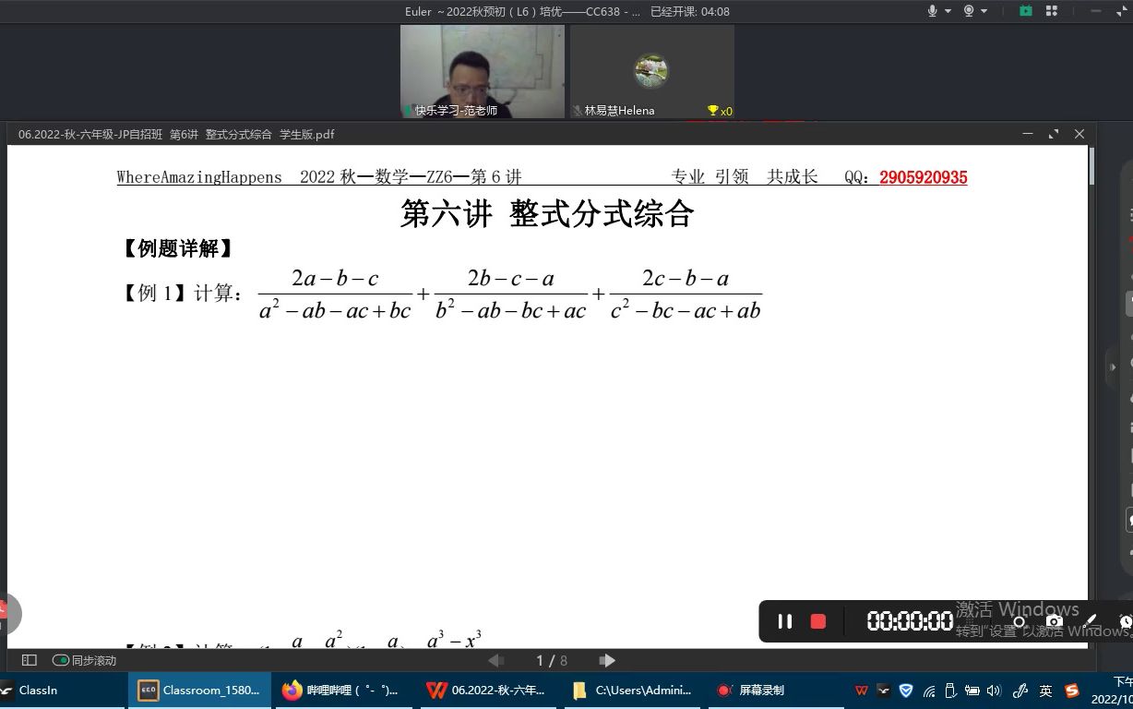Image resolution: width=1133 pixels, height=709 pixels.
Task: Click the clock timer icon on recording toolbar
Action: [x=1126, y=621]
